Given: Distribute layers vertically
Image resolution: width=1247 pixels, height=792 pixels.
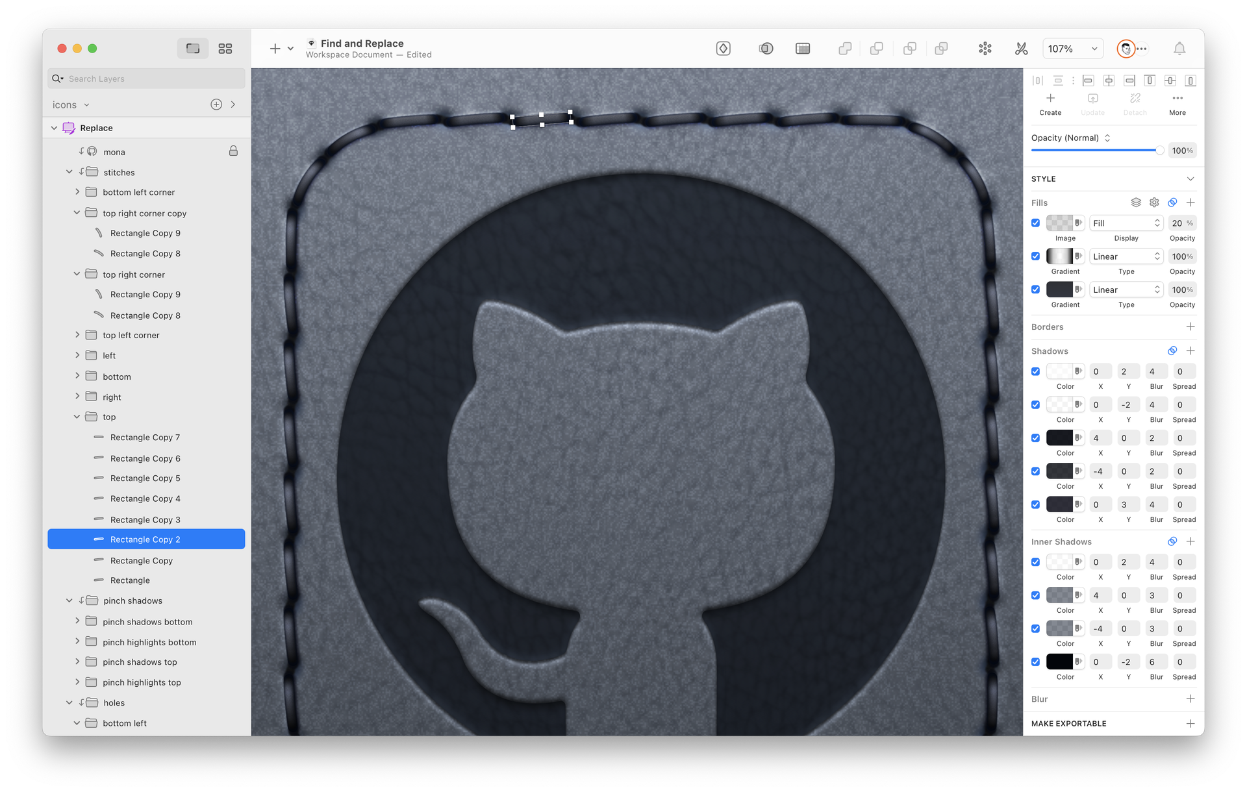Looking at the screenshot, I should 1058,80.
